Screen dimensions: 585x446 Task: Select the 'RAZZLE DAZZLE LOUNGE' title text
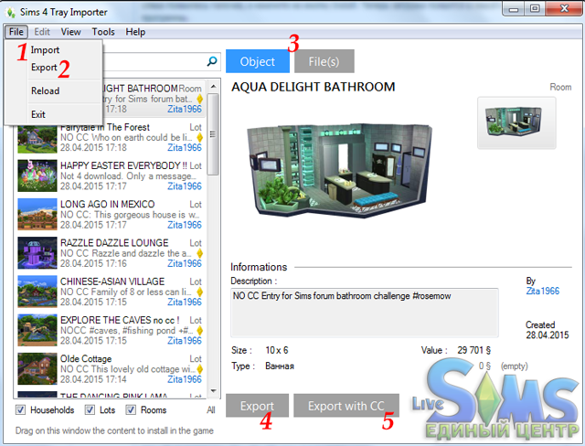click(x=114, y=243)
